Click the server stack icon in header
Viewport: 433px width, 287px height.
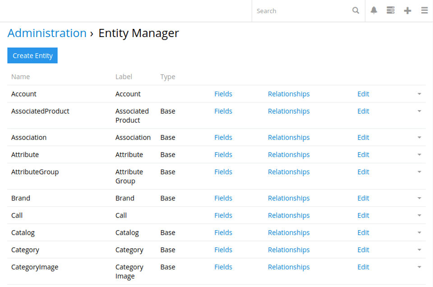tap(391, 11)
